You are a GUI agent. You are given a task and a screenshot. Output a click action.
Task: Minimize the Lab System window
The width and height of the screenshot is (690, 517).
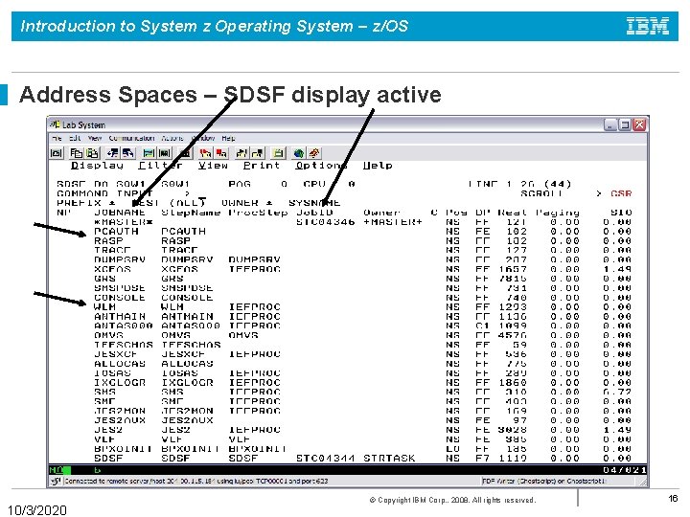pos(609,124)
